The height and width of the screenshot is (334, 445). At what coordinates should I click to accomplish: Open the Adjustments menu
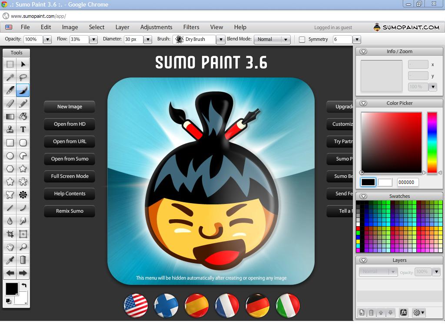(156, 27)
